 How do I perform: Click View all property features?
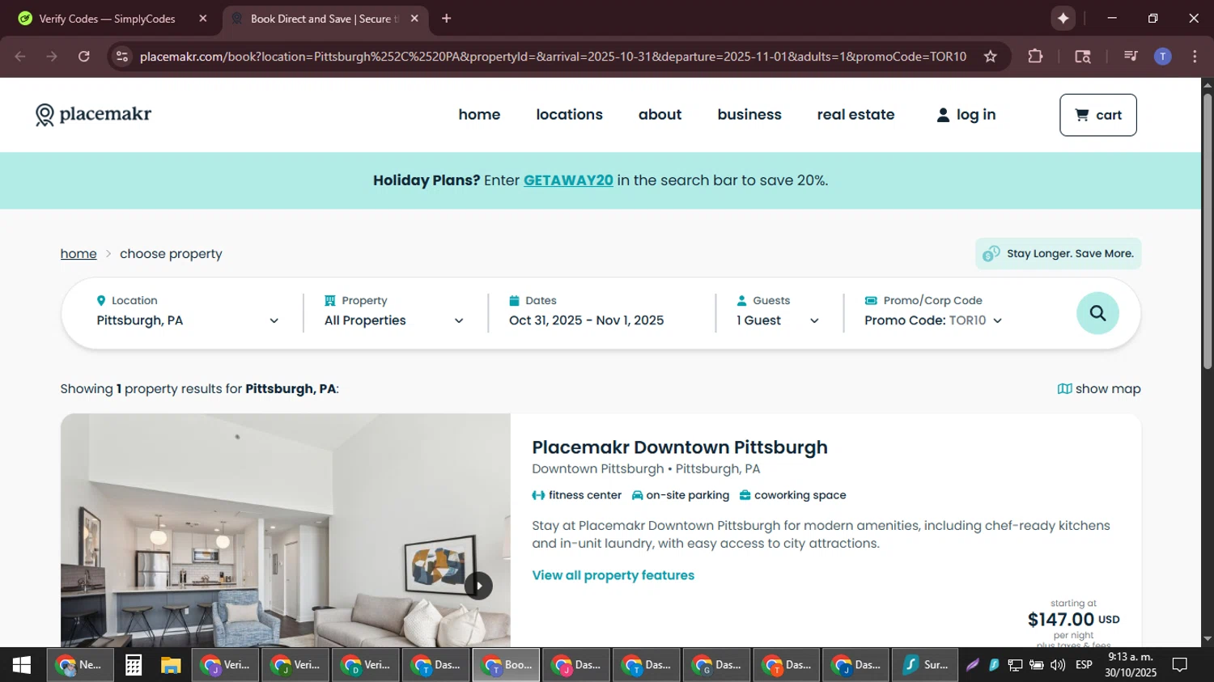[x=613, y=575]
